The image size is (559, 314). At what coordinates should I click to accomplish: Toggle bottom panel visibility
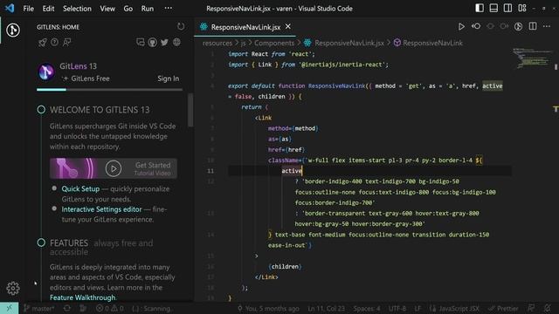coord(493,8)
